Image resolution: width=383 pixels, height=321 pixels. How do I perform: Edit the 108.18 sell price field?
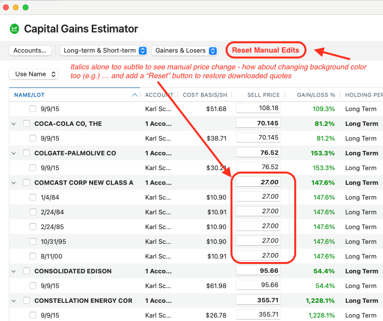click(258, 108)
